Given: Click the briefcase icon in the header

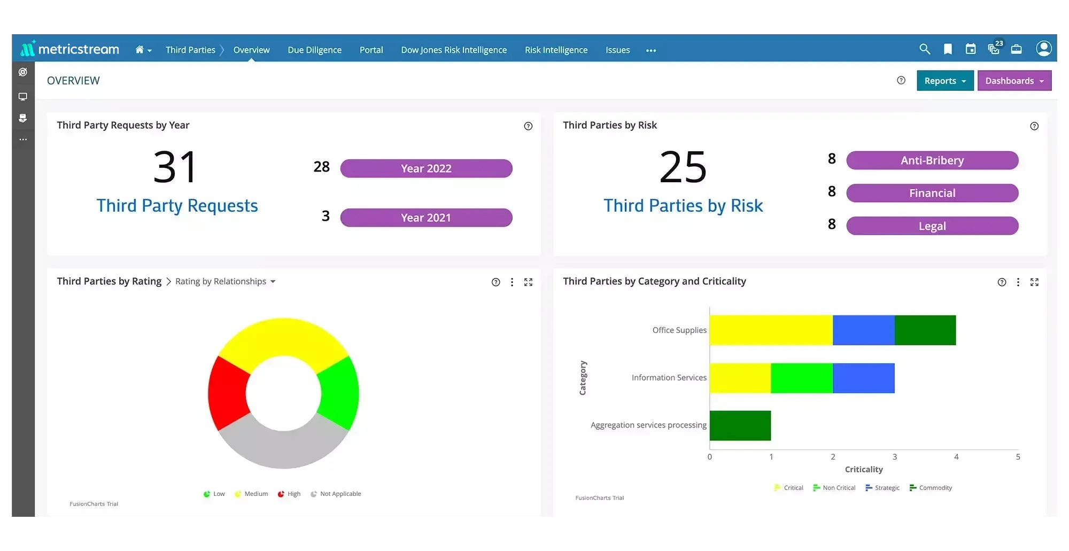Looking at the screenshot, I should [1017, 49].
